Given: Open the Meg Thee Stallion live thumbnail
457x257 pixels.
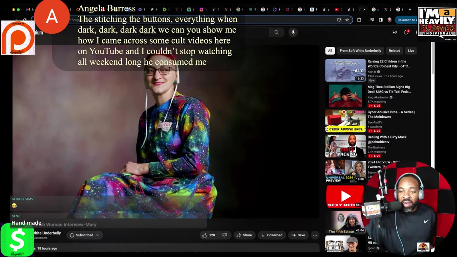Looking at the screenshot, I should pyautogui.click(x=345, y=96).
